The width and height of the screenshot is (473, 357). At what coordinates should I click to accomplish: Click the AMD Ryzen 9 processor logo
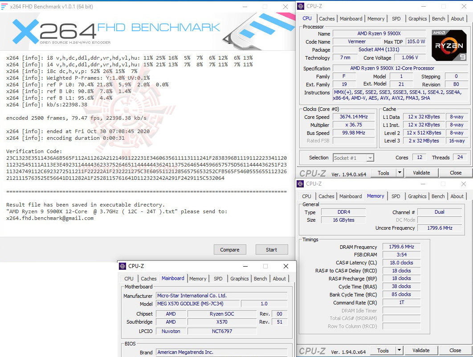449,45
